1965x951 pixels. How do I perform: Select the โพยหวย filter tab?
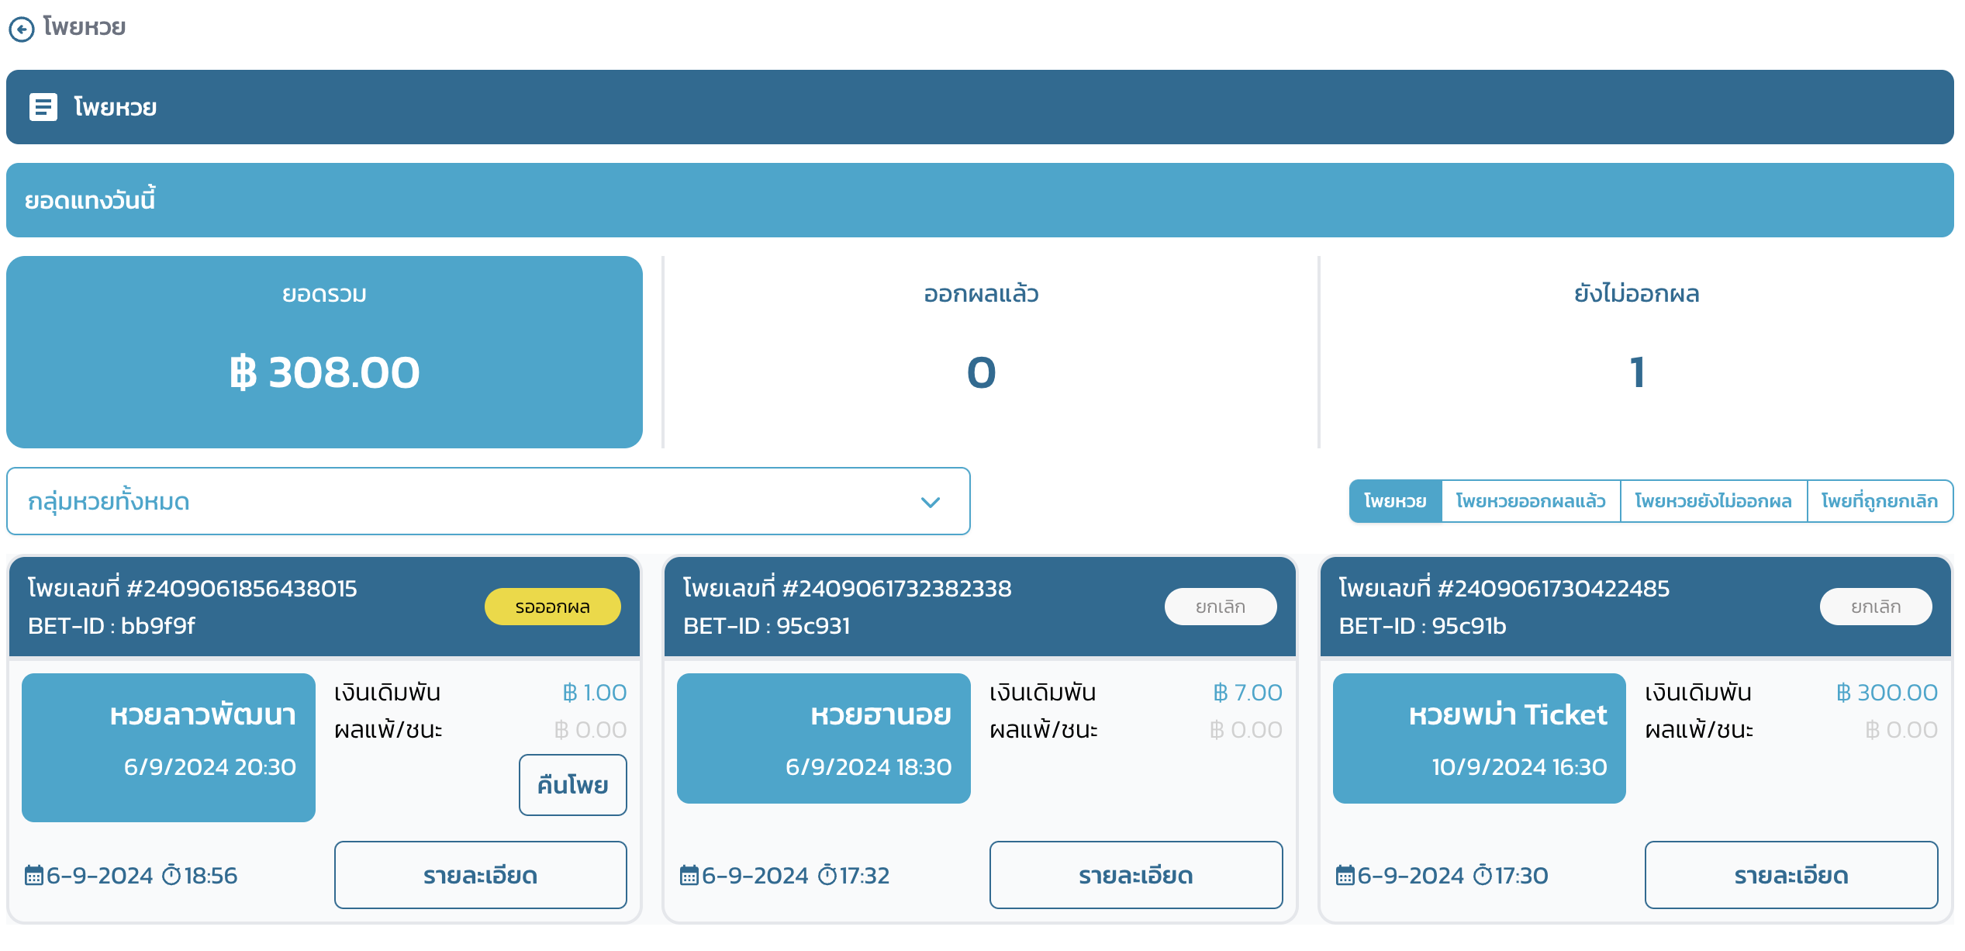pyautogui.click(x=1395, y=501)
